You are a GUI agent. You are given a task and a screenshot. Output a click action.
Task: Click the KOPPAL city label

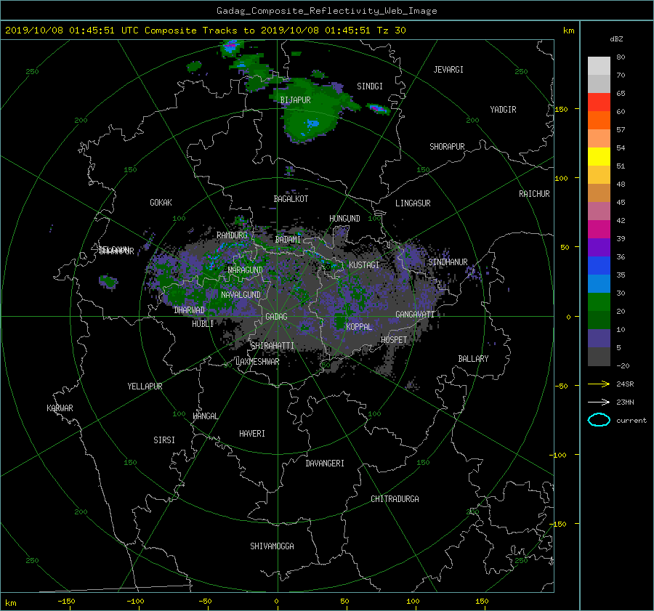[x=359, y=327]
